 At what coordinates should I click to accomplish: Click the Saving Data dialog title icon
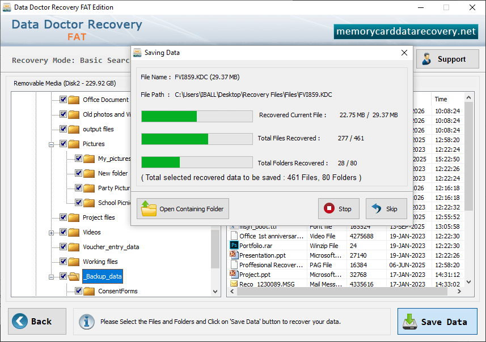(137, 53)
